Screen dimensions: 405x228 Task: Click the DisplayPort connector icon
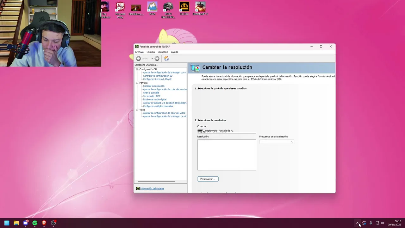point(200,131)
